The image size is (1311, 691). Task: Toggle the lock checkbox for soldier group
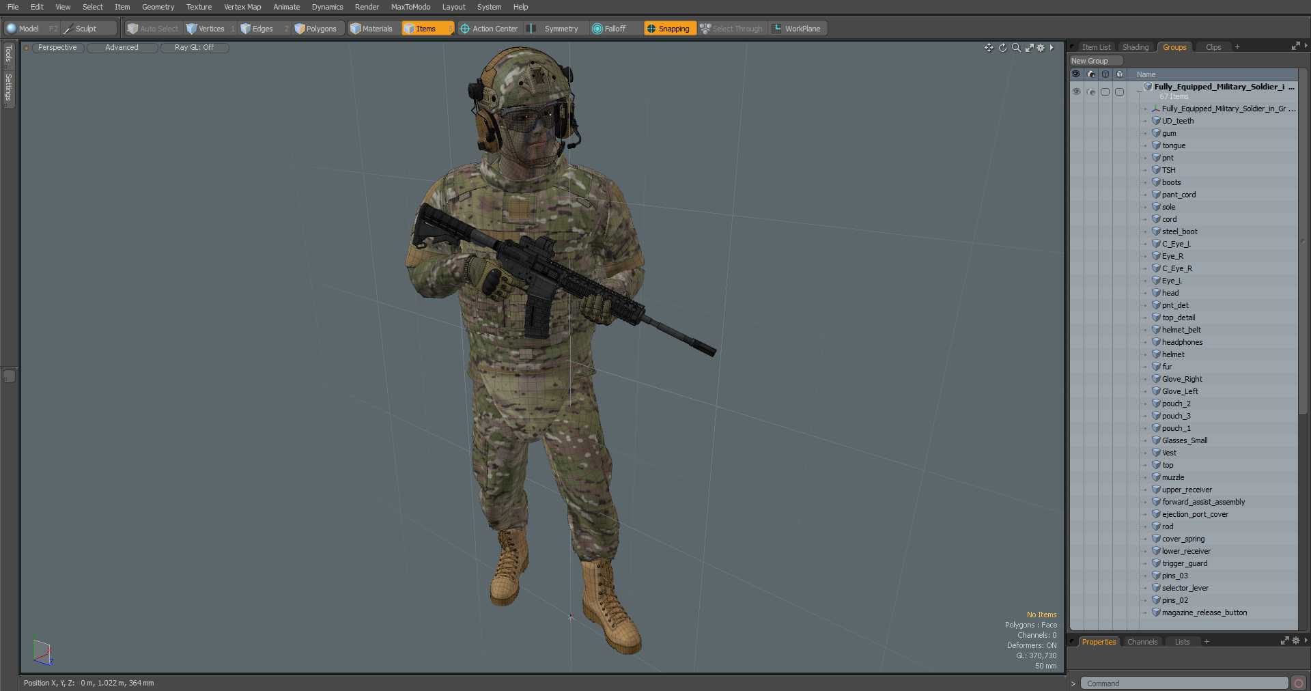pyautogui.click(x=1119, y=91)
